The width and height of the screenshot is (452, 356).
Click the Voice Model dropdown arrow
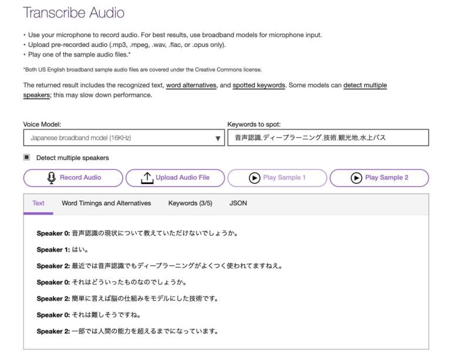(218, 138)
